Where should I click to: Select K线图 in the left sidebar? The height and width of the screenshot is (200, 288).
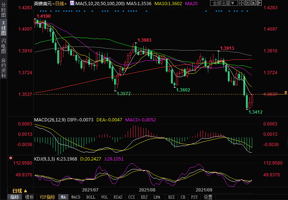pyautogui.click(x=3, y=28)
